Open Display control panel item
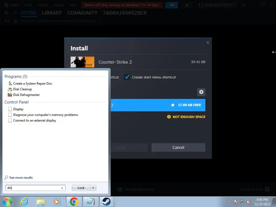This screenshot has height=207, width=276. pyautogui.click(x=16, y=109)
